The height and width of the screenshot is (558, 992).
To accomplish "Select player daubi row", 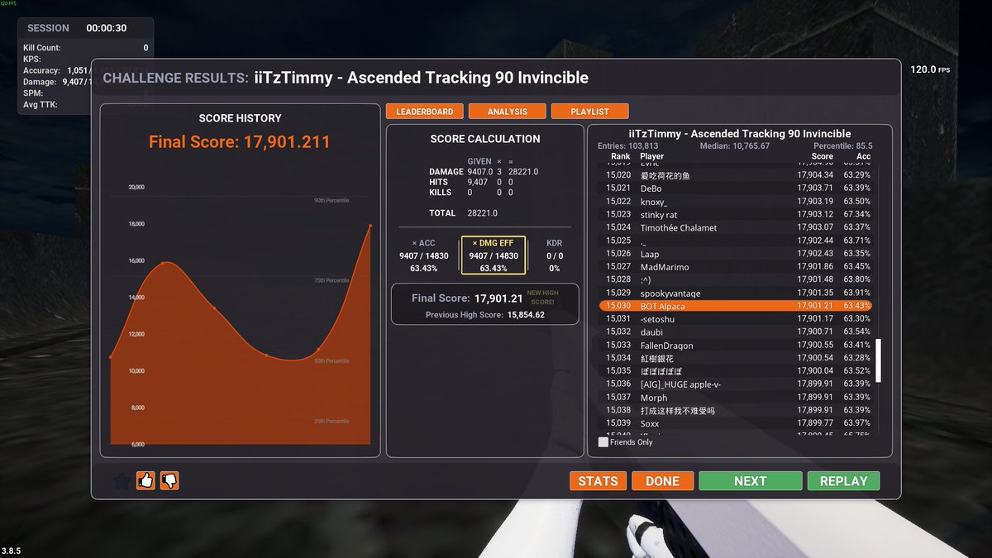I will (x=736, y=332).
